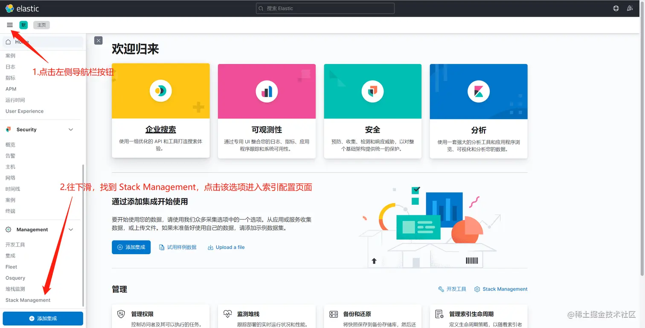645x328 pixels.
Task: Click the 开发工具 link in 管理 header
Action: [x=452, y=289]
